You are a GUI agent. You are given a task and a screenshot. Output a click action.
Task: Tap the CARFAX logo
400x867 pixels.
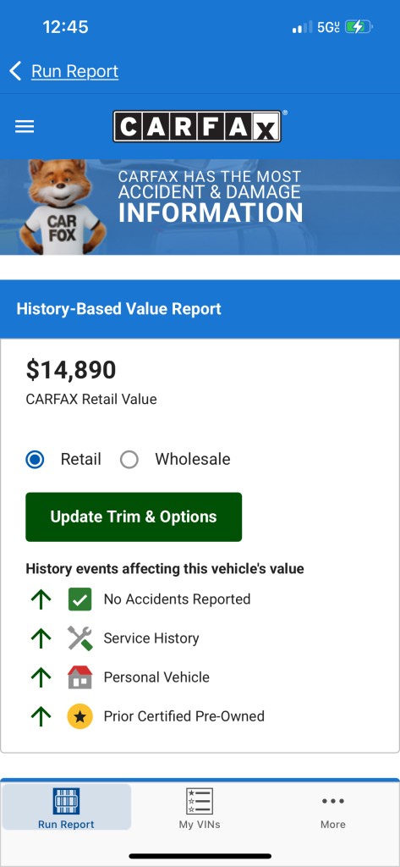coord(197,127)
